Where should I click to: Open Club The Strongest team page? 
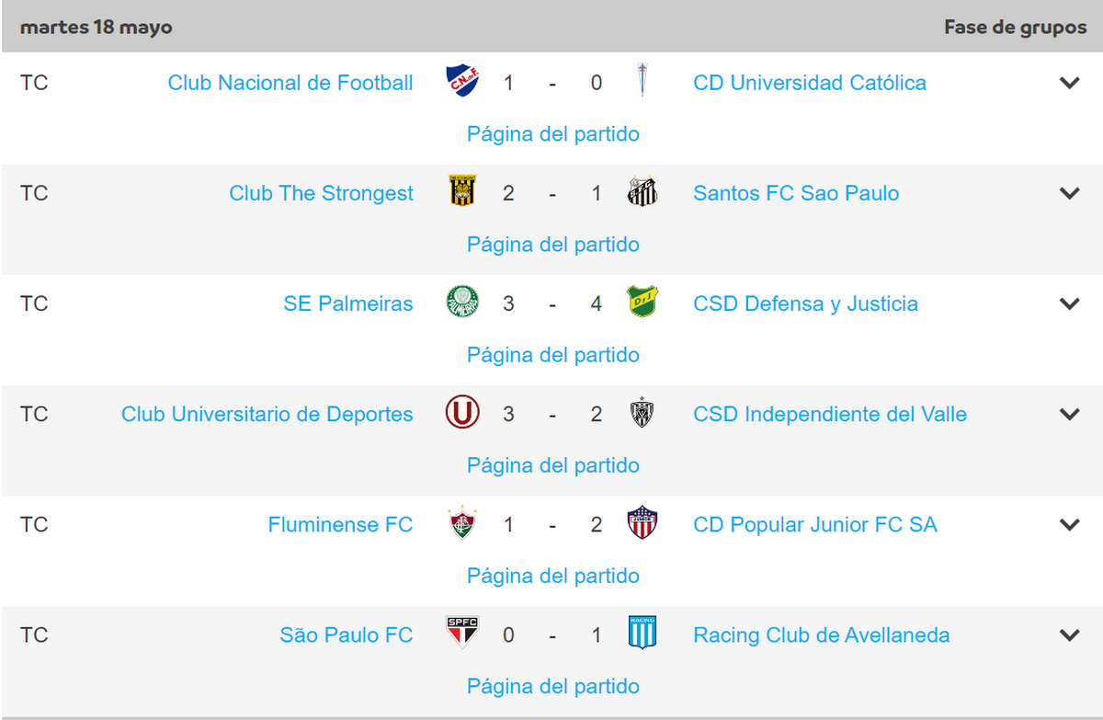click(x=321, y=193)
